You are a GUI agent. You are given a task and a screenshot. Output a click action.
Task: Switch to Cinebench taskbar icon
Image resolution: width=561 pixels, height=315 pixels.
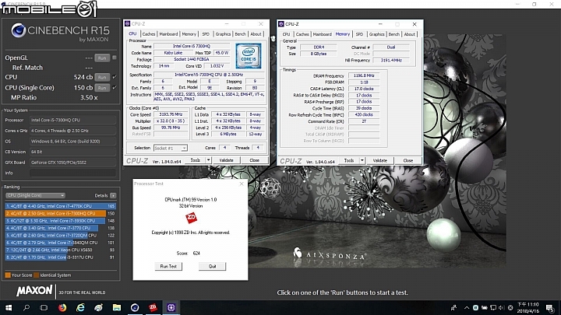click(135, 307)
